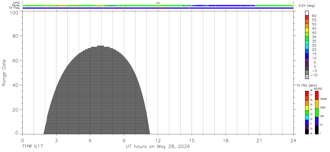This screenshot has height=152, width=330.
Task: Click the orange NOISE swatch between 1000 and 10000
Action: click(x=317, y=104)
